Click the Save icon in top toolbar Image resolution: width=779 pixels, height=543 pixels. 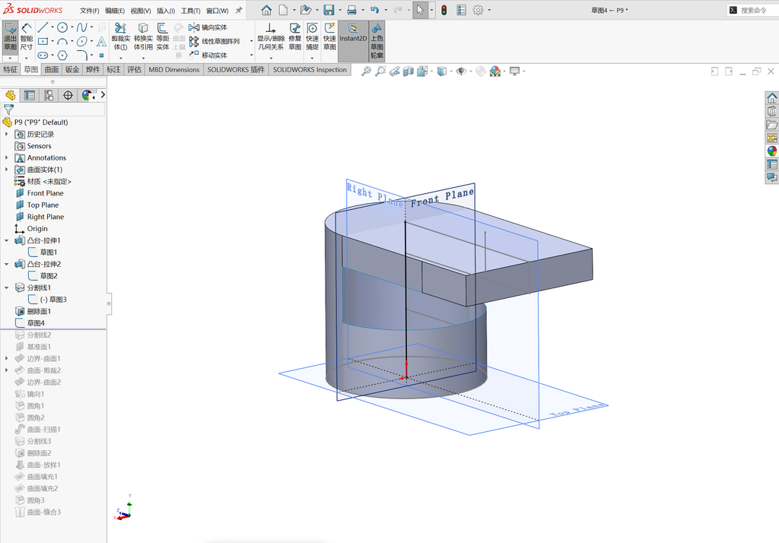tap(329, 10)
